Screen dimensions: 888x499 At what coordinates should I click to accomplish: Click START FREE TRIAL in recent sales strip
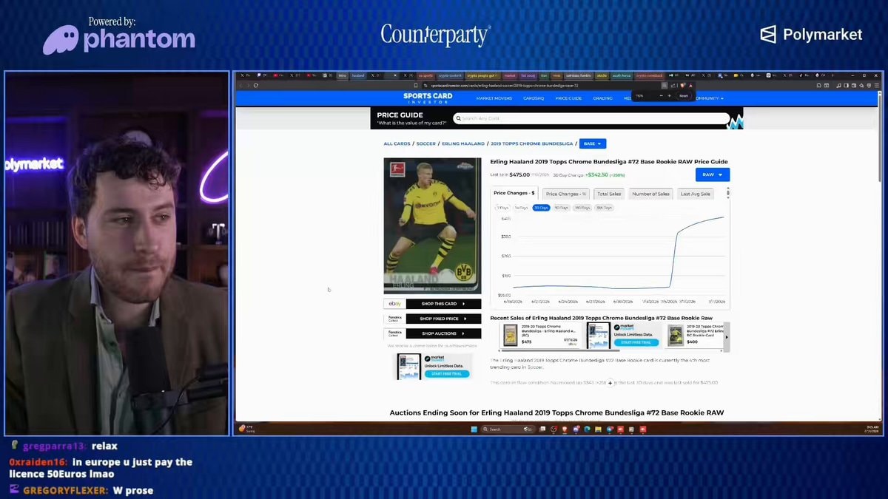[636, 342]
